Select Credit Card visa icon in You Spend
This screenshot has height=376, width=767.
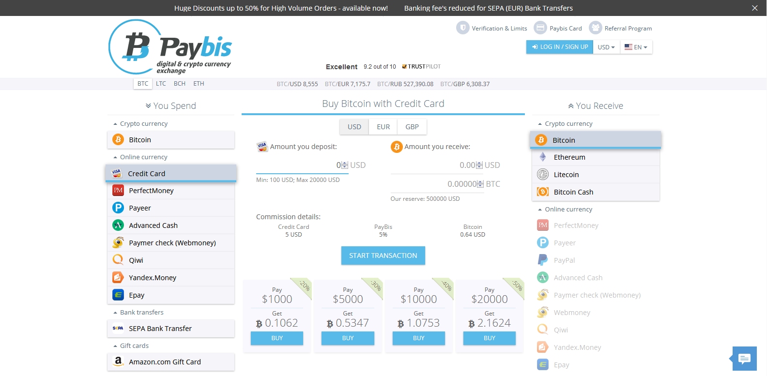[x=117, y=173]
